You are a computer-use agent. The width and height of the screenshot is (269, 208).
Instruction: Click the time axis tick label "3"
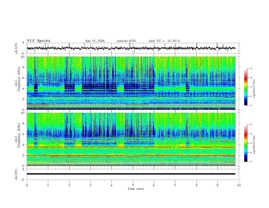click(90, 185)
